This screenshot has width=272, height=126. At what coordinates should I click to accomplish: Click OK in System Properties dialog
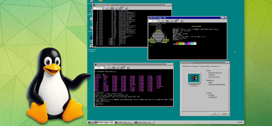click(x=214, y=114)
